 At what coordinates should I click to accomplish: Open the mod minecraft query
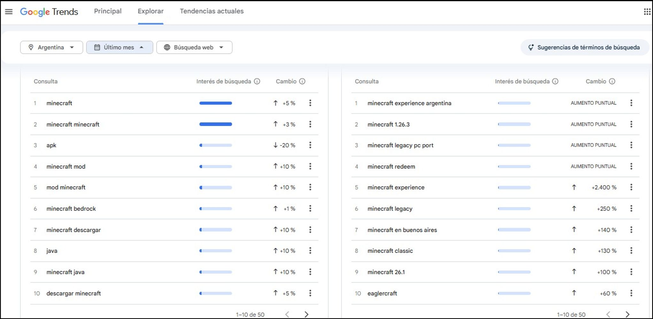pos(66,187)
